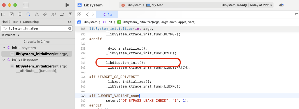Click the Libsystem app icon in toolbar
This screenshot has height=109, width=299.
click(80, 5)
